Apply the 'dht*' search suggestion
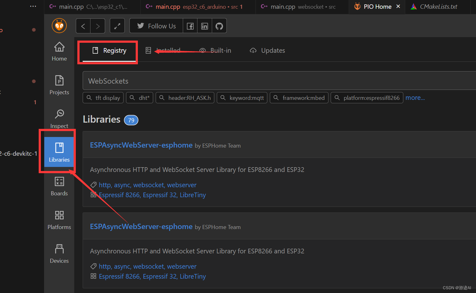 click(x=139, y=98)
